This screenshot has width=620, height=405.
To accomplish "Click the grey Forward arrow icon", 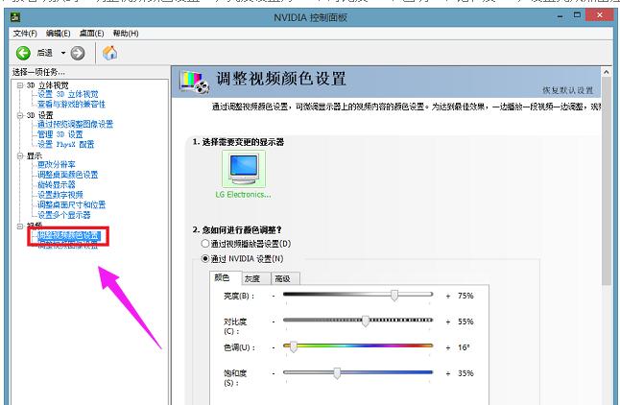I will coord(78,53).
